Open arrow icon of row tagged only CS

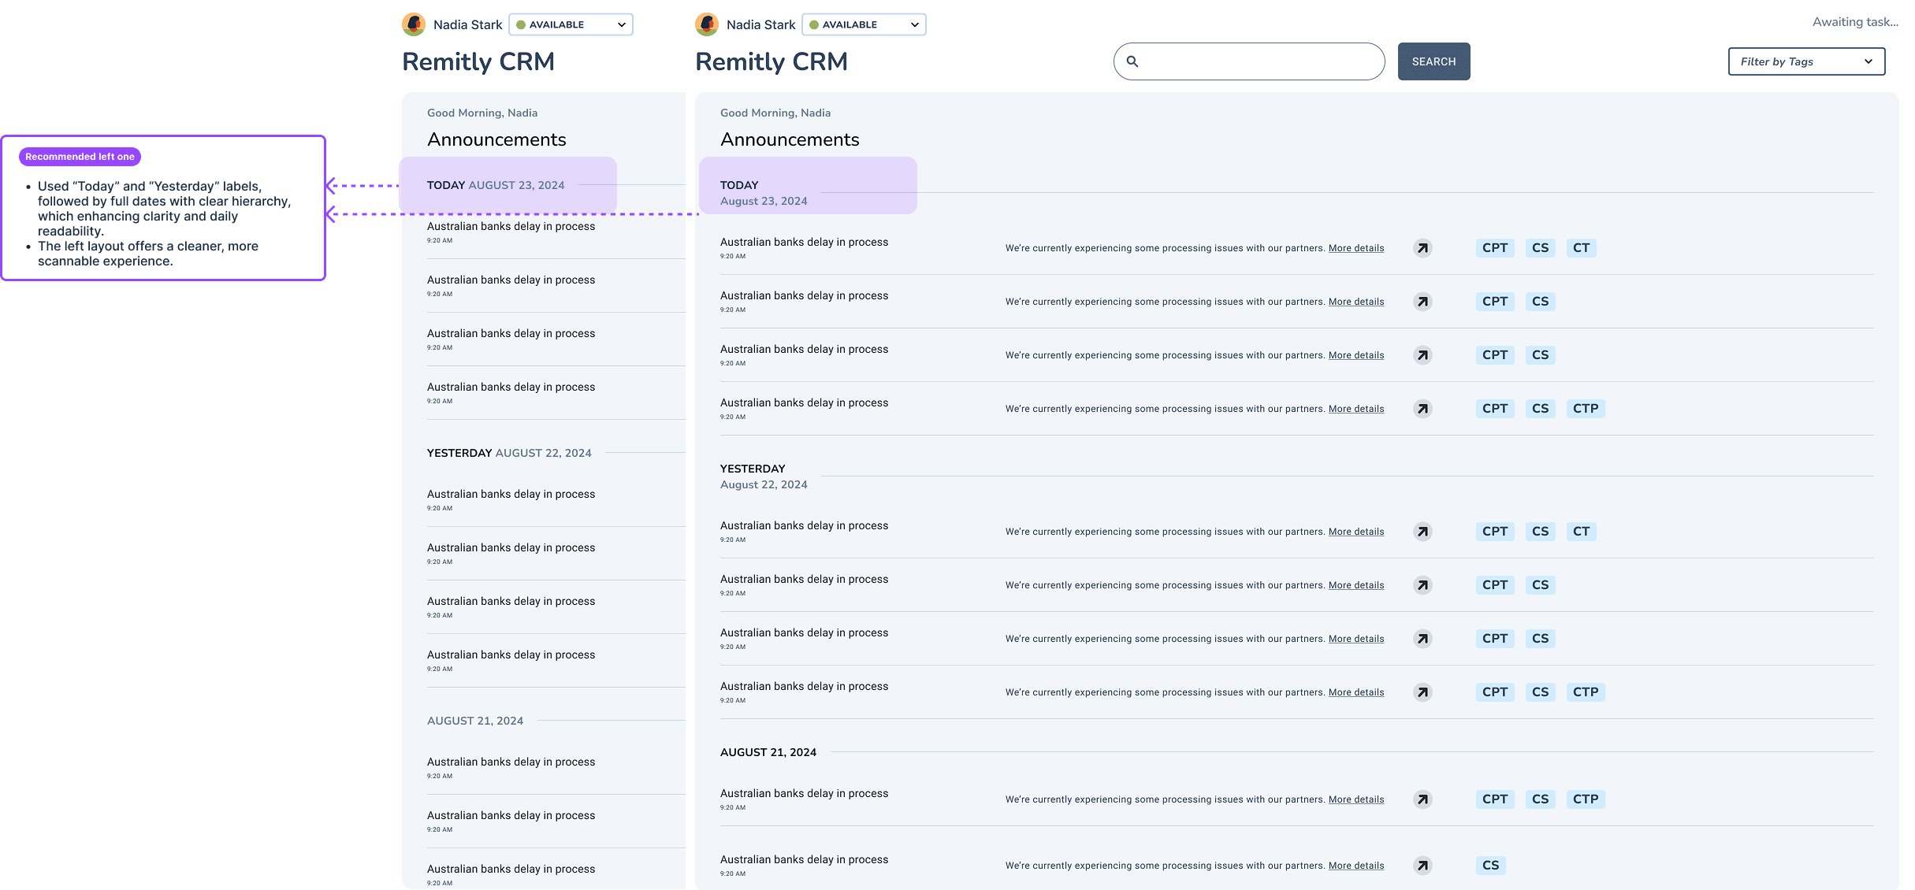1422,866
